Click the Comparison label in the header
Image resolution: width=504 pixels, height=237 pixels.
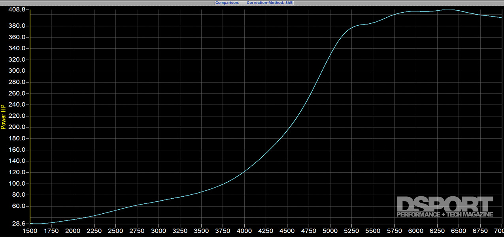coord(227,2)
